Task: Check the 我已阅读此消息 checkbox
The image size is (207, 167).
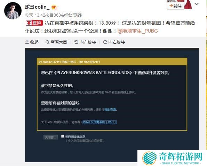Action: (x=63, y=136)
